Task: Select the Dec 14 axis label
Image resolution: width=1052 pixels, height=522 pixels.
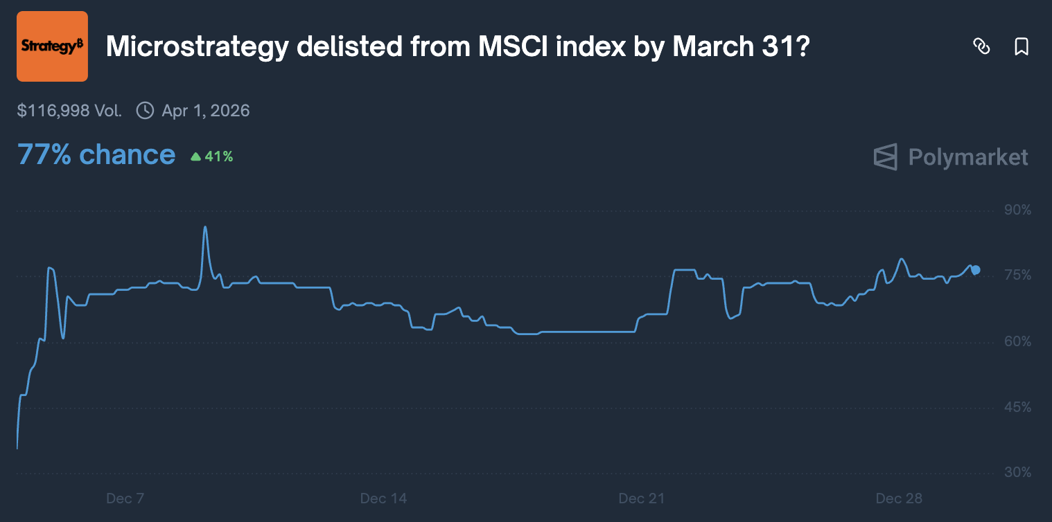Action: coord(383,498)
